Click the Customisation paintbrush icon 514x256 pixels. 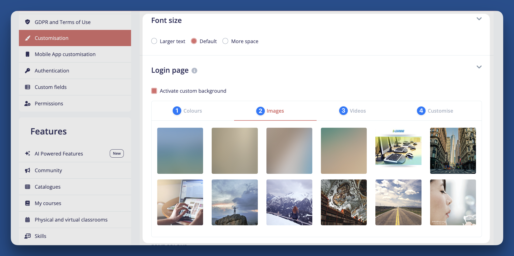coord(28,38)
